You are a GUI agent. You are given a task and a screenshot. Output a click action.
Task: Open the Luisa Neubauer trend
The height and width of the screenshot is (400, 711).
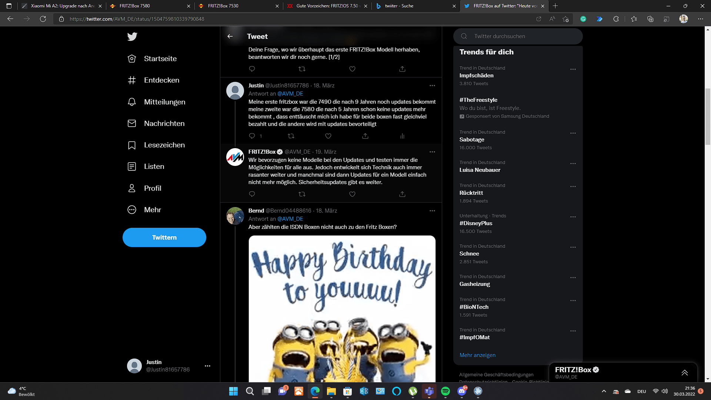[x=480, y=170]
